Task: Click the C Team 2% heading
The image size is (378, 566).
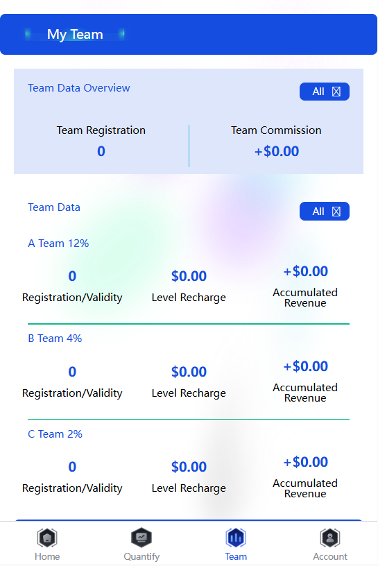Action: pos(55,434)
